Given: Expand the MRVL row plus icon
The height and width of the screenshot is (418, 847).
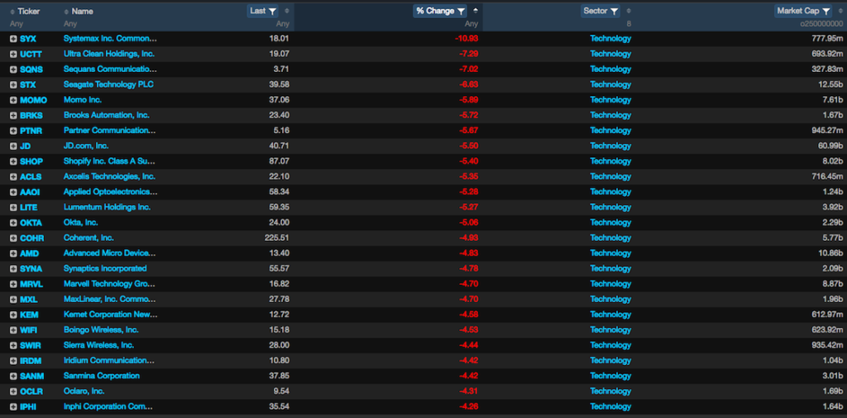Looking at the screenshot, I should [x=13, y=284].
